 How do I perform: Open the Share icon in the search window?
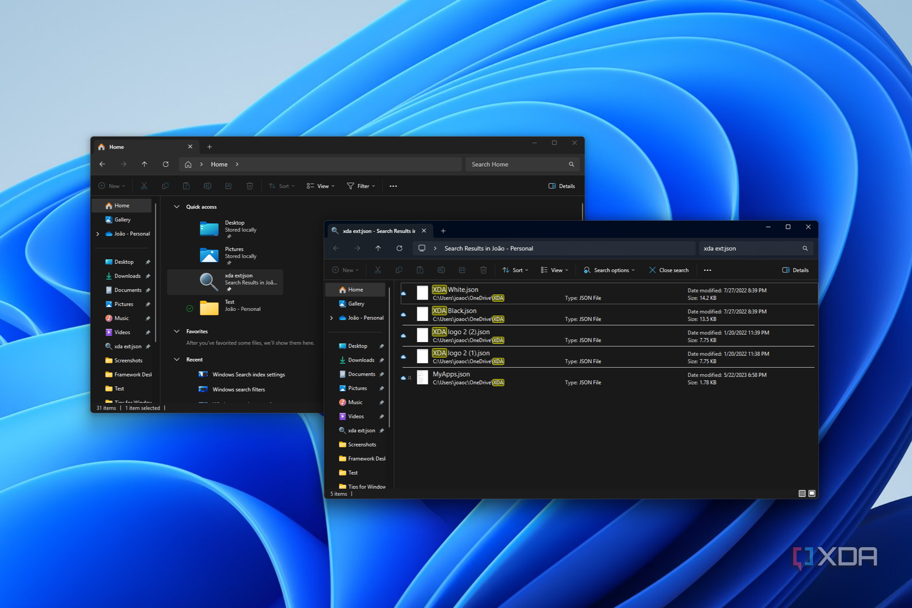[462, 270]
